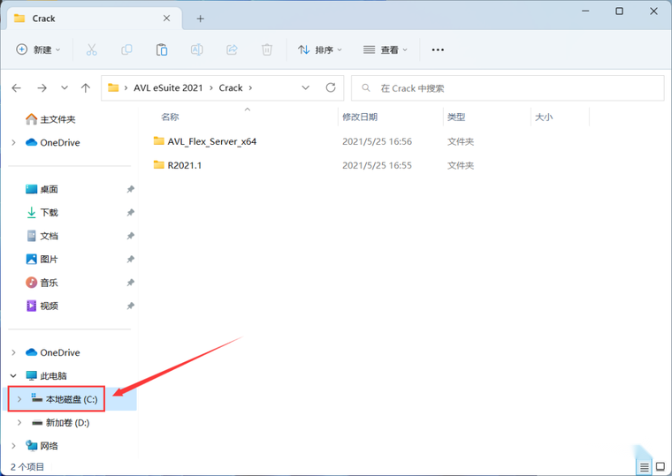Open the 查看 view dropdown
The height and width of the screenshot is (476, 672).
tap(385, 50)
